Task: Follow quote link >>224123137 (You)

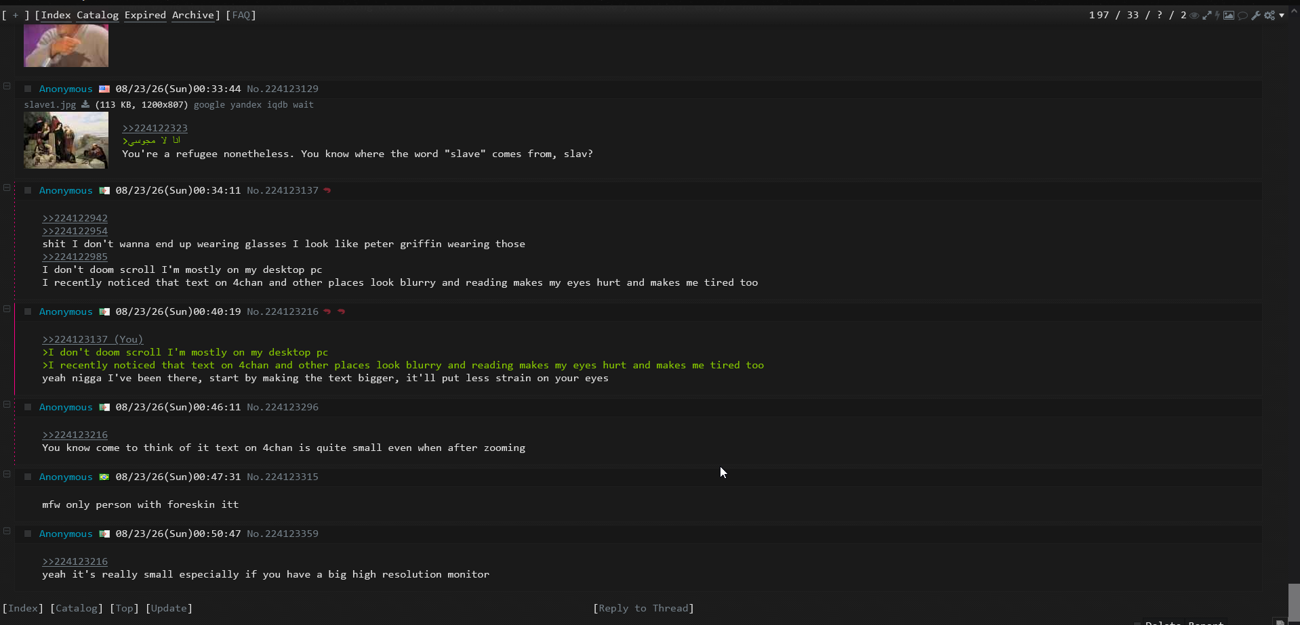Action: click(x=93, y=339)
